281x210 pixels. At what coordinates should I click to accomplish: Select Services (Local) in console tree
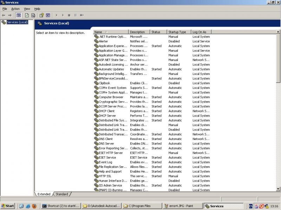click(17, 22)
